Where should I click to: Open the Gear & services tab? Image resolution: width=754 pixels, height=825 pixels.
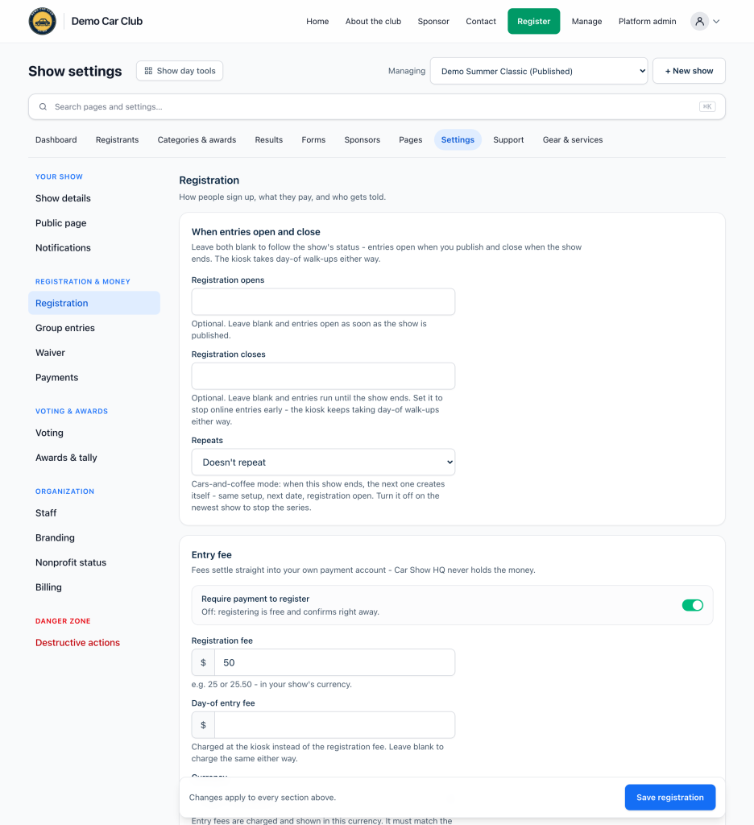coord(573,139)
